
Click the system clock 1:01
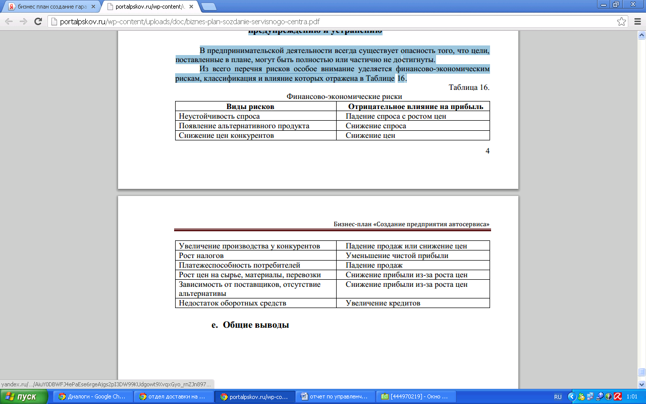(632, 397)
